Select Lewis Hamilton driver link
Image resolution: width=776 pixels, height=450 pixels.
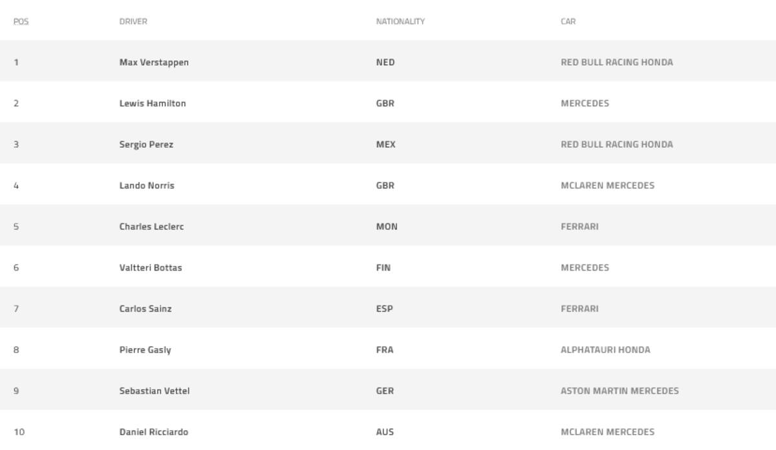coord(153,103)
